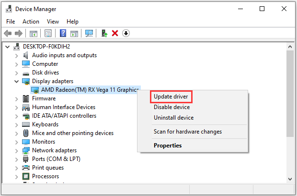Click the Show/Hide Action Pane toolbar icon
Screen dimensions: 297x196
(74, 34)
